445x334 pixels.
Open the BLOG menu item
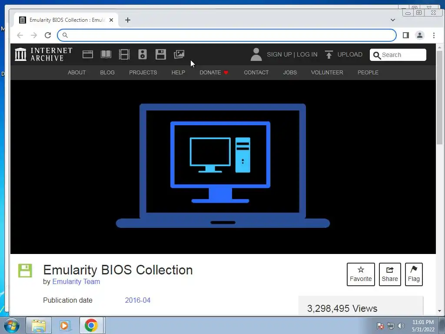pos(107,73)
